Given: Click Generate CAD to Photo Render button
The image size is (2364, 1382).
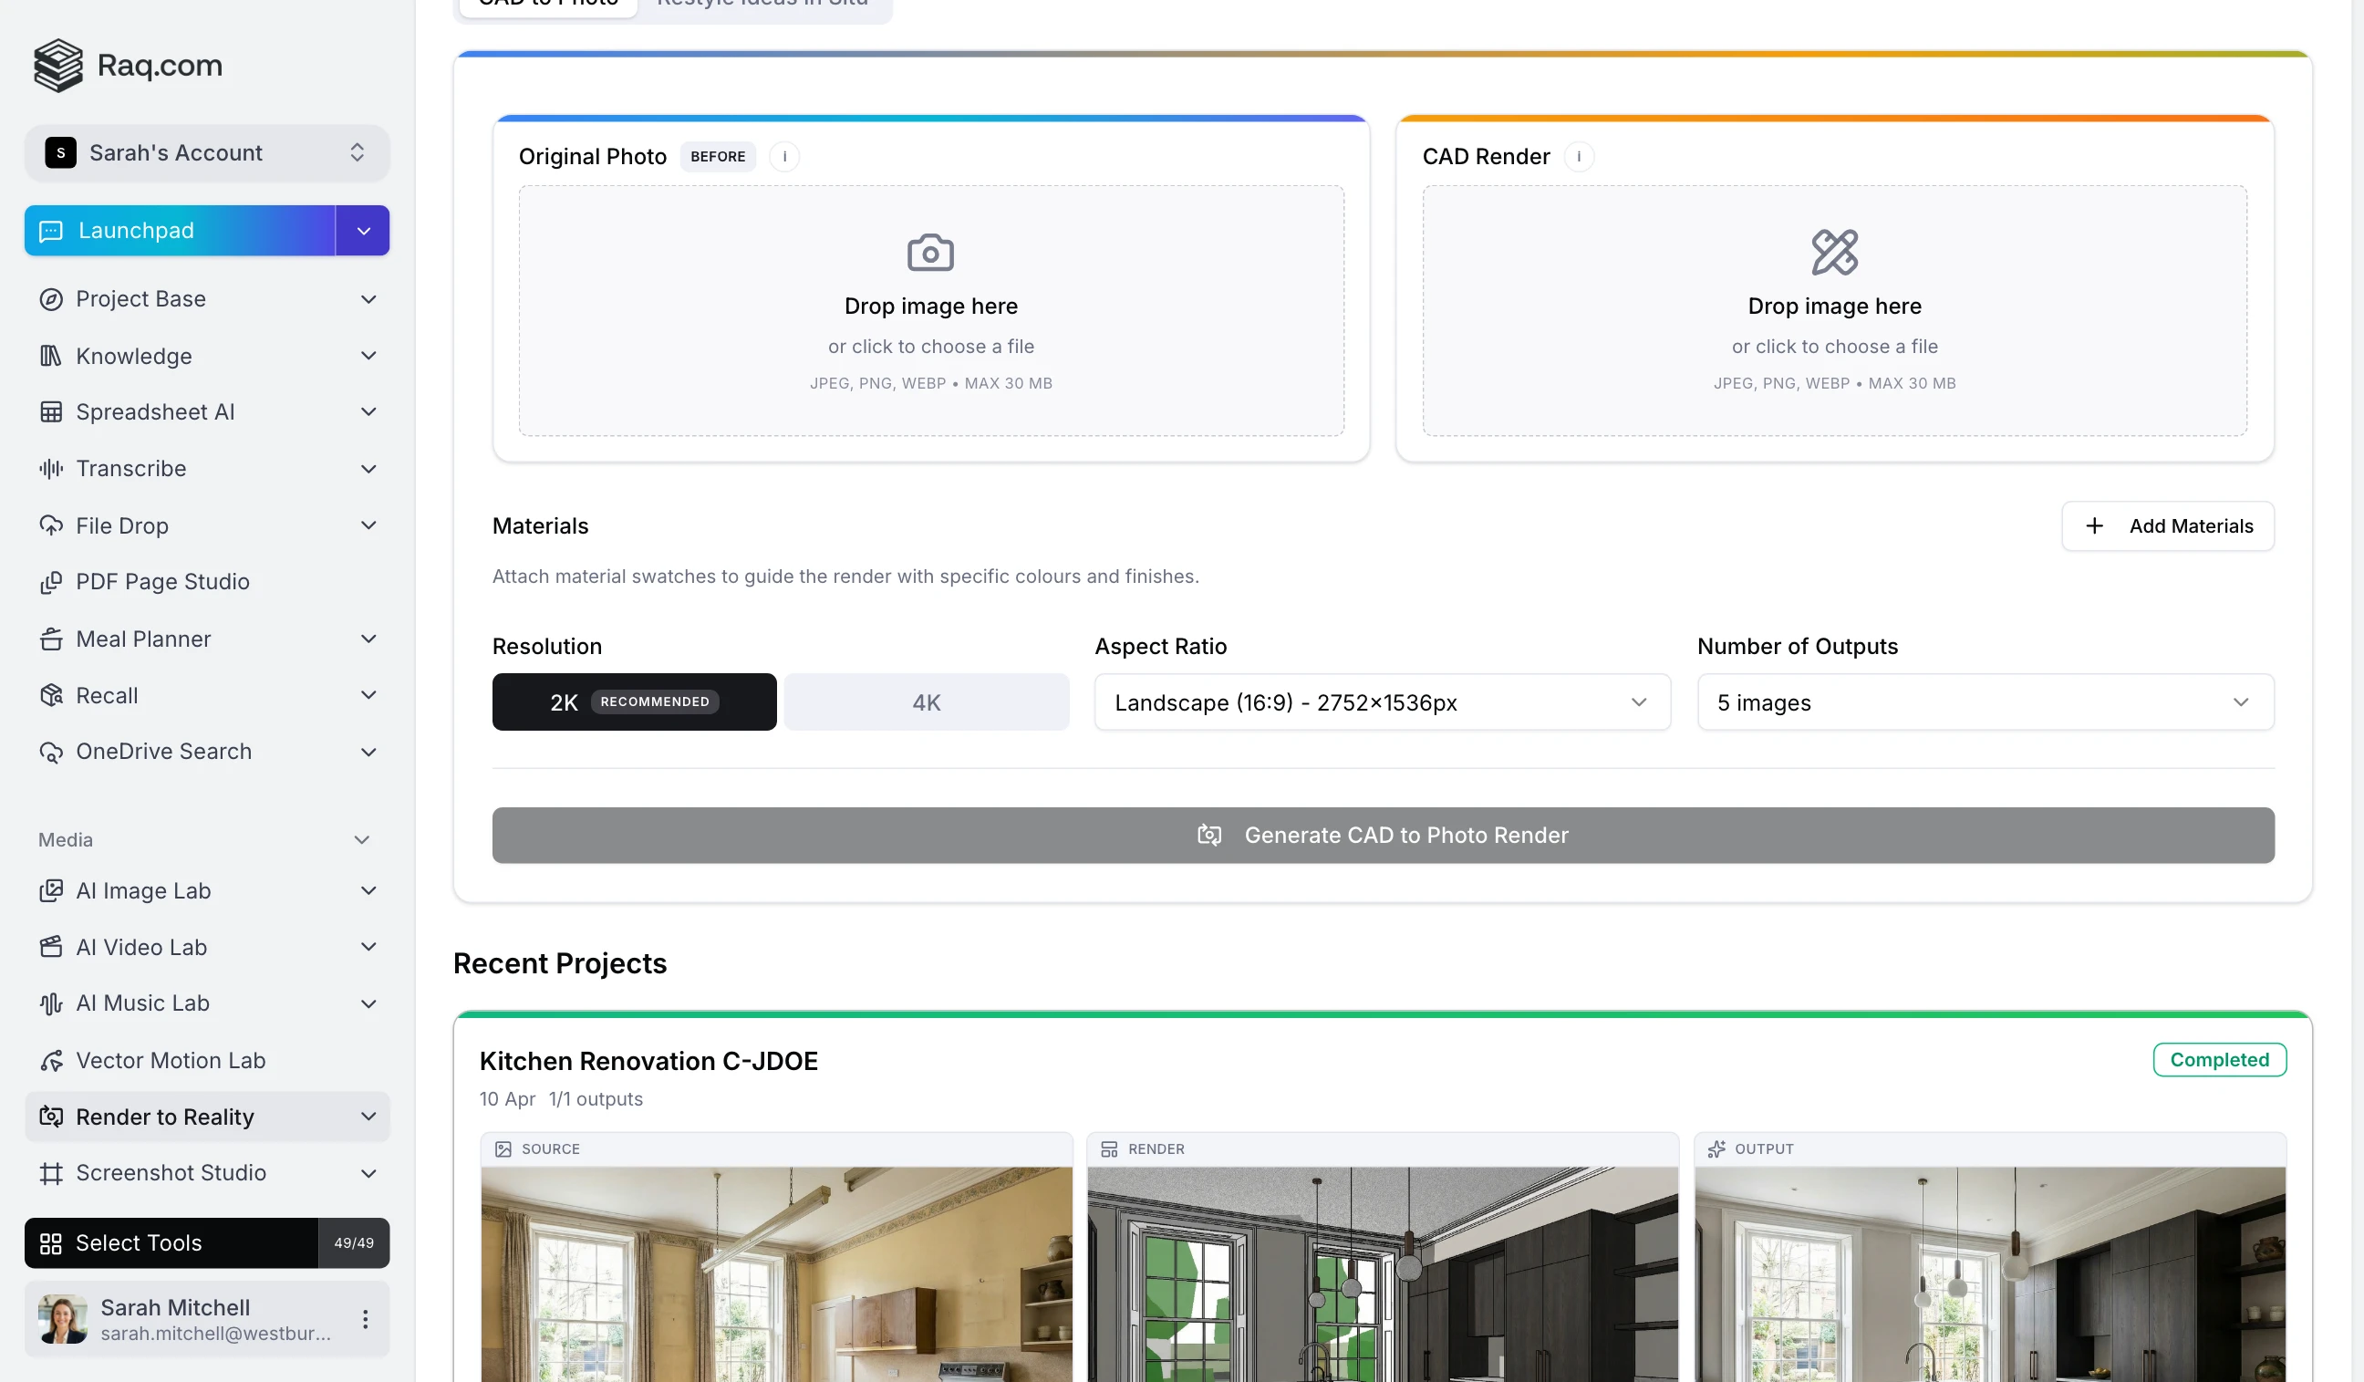Looking at the screenshot, I should (1382, 835).
